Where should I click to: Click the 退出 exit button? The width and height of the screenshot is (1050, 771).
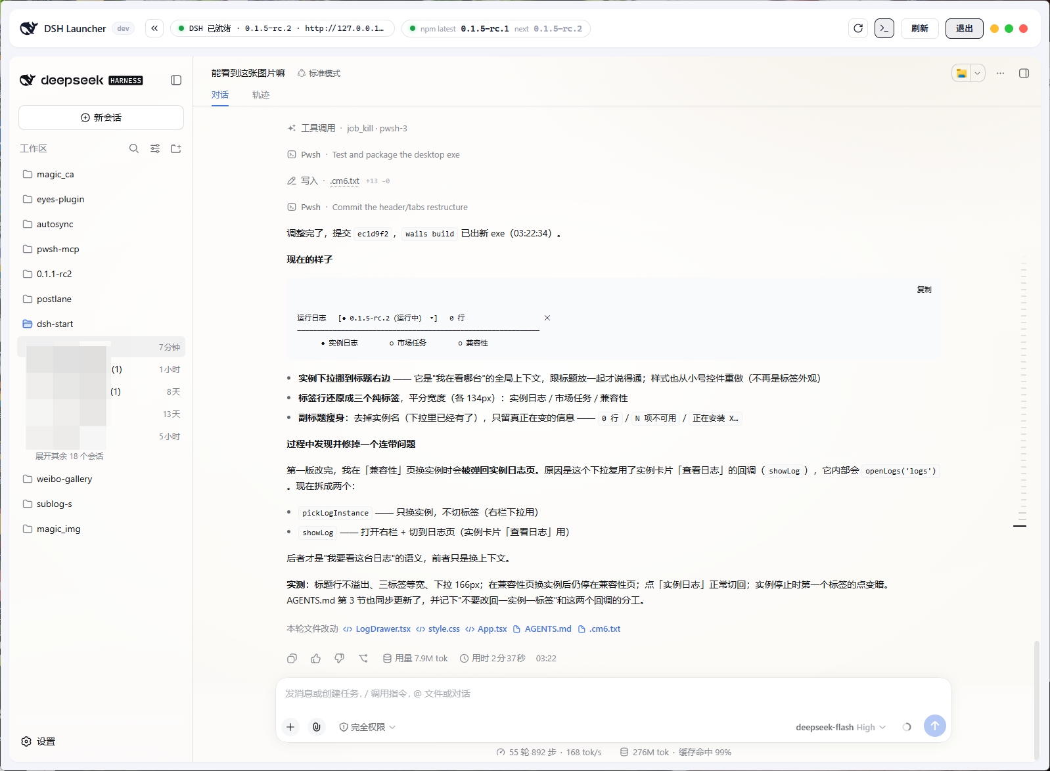965,28
